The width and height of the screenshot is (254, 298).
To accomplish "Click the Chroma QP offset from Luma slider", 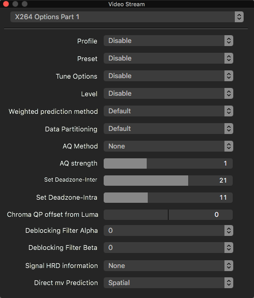I will 168,215.
